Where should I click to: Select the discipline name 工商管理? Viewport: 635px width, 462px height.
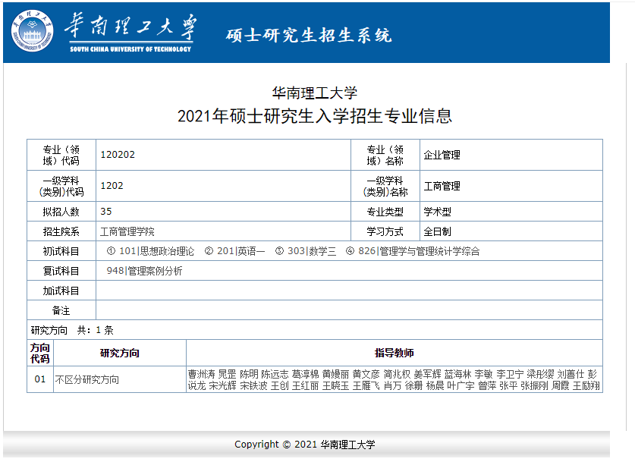point(442,187)
